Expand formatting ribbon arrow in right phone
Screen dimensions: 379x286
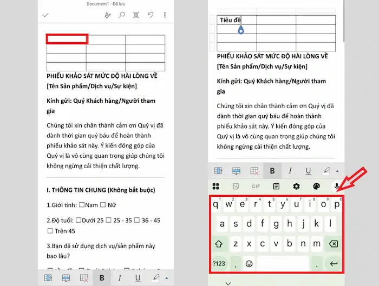click(337, 171)
